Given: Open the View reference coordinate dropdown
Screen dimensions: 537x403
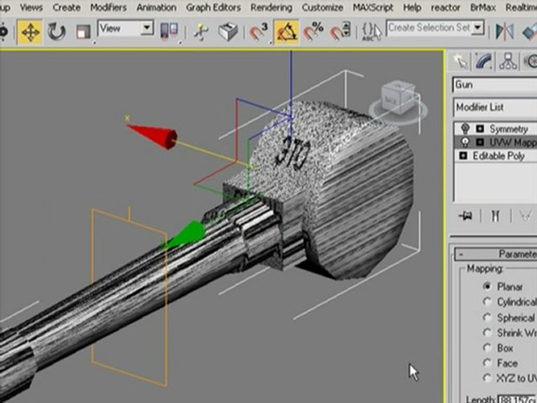Looking at the screenshot, I should point(125,29).
